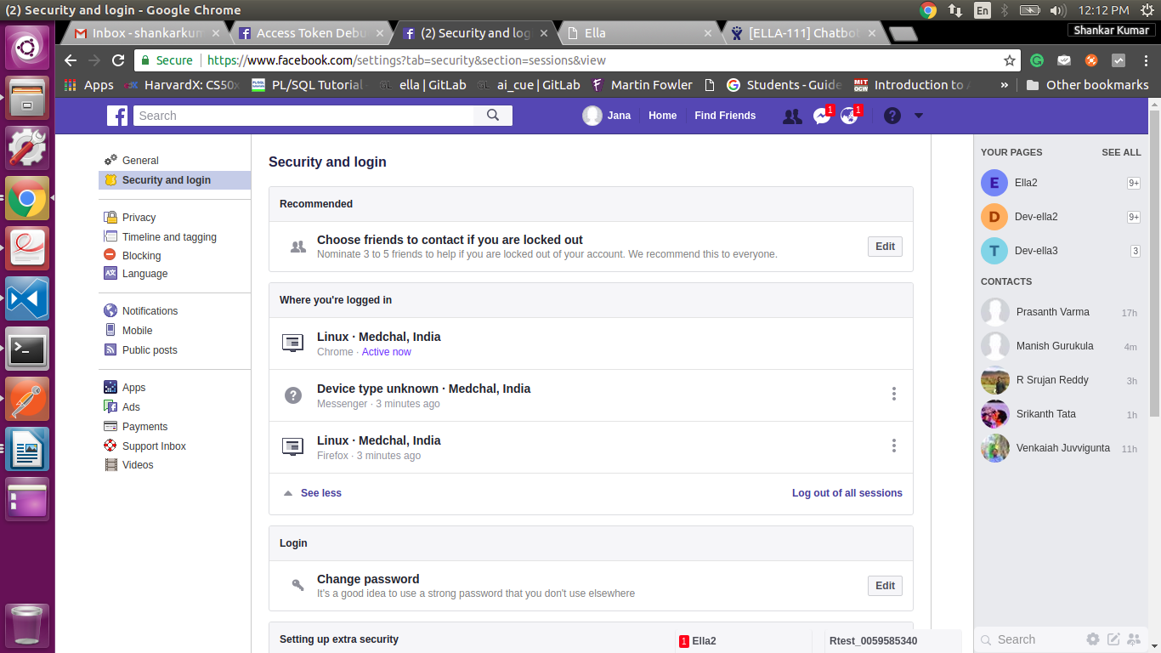Image resolution: width=1161 pixels, height=653 pixels.
Task: Open the Rtest_0059585340 chat tab
Action: click(x=892, y=641)
